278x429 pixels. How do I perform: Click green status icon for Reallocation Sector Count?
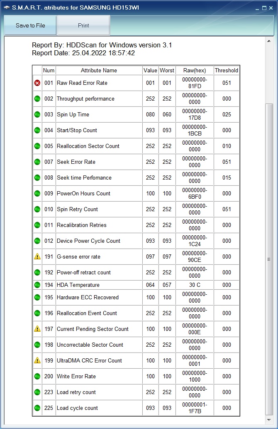[37, 146]
